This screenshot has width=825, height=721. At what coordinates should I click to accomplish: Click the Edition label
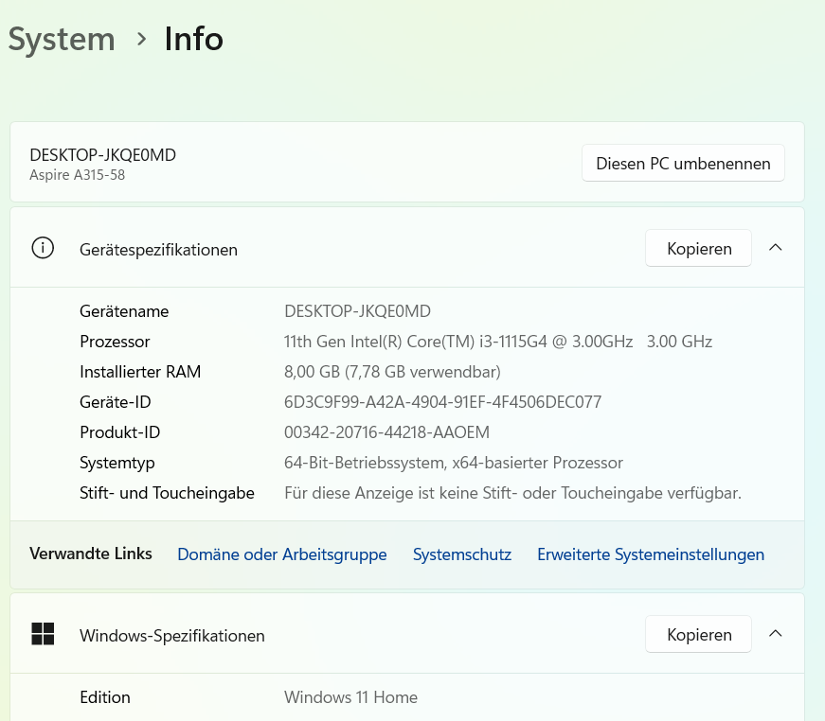click(105, 697)
